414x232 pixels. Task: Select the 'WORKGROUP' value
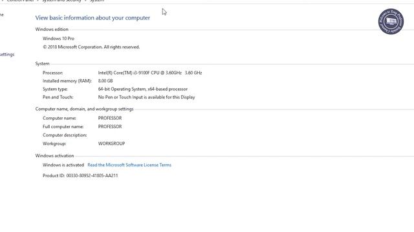(111, 144)
